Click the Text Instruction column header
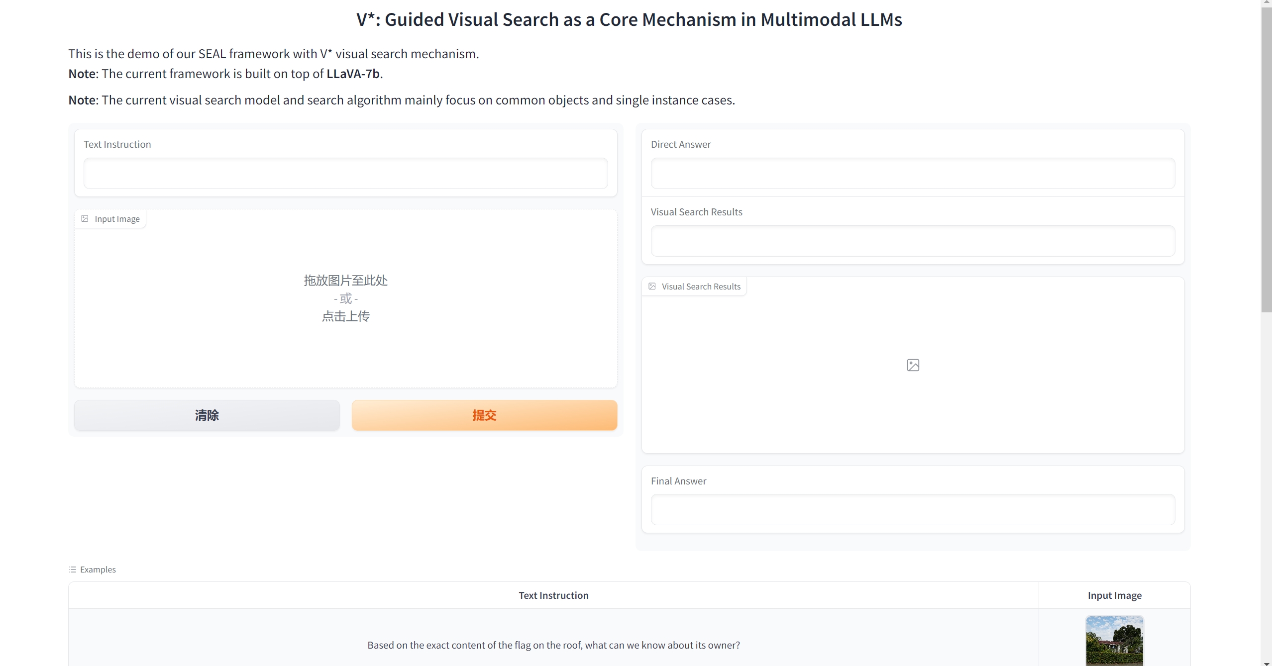This screenshot has width=1272, height=666. 553,595
